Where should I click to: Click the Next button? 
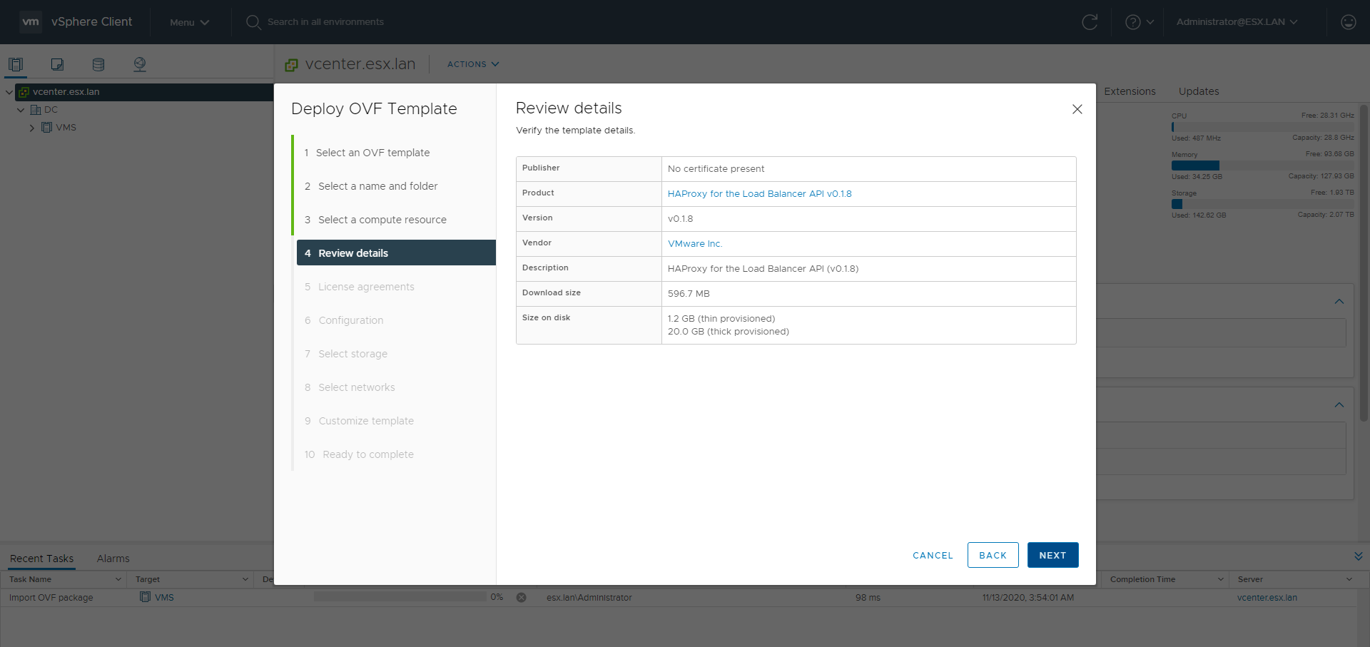(1052, 555)
